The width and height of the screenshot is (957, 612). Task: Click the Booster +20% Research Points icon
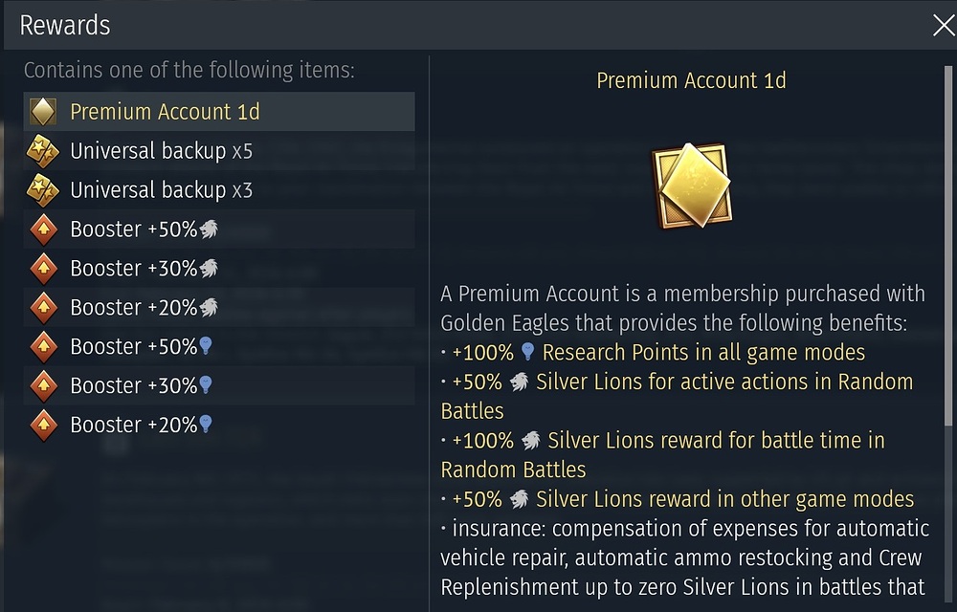pos(43,425)
